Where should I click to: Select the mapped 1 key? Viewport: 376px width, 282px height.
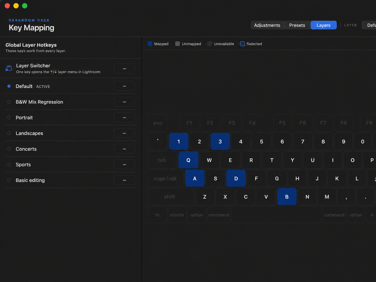179,142
